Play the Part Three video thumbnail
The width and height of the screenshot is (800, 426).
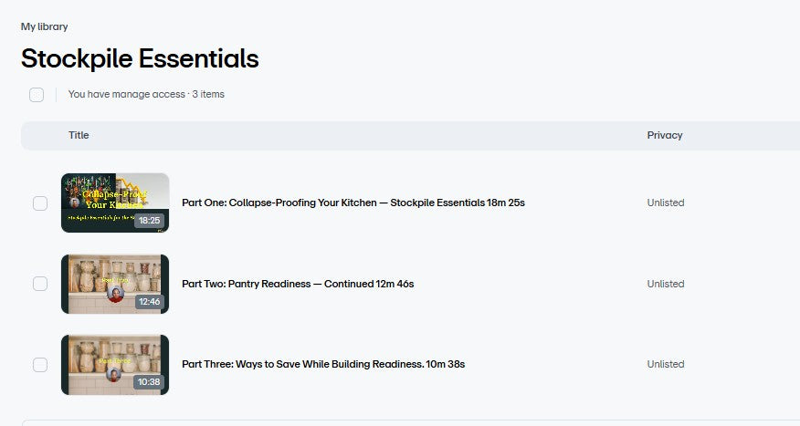(x=114, y=364)
